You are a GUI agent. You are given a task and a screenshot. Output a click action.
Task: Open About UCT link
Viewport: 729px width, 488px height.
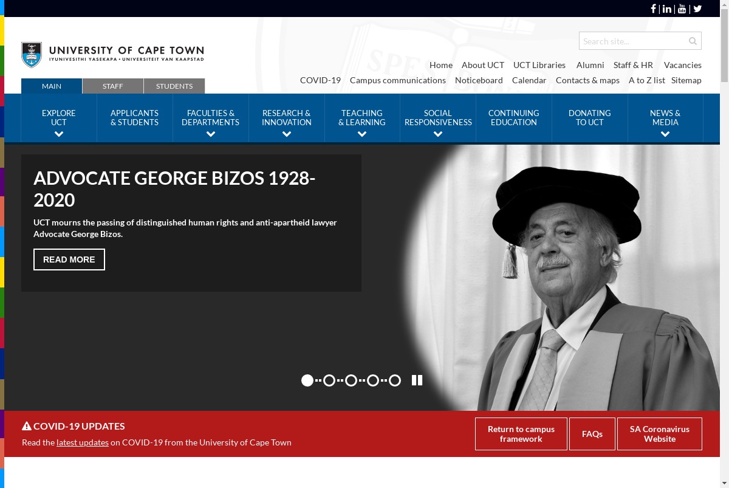(x=483, y=65)
